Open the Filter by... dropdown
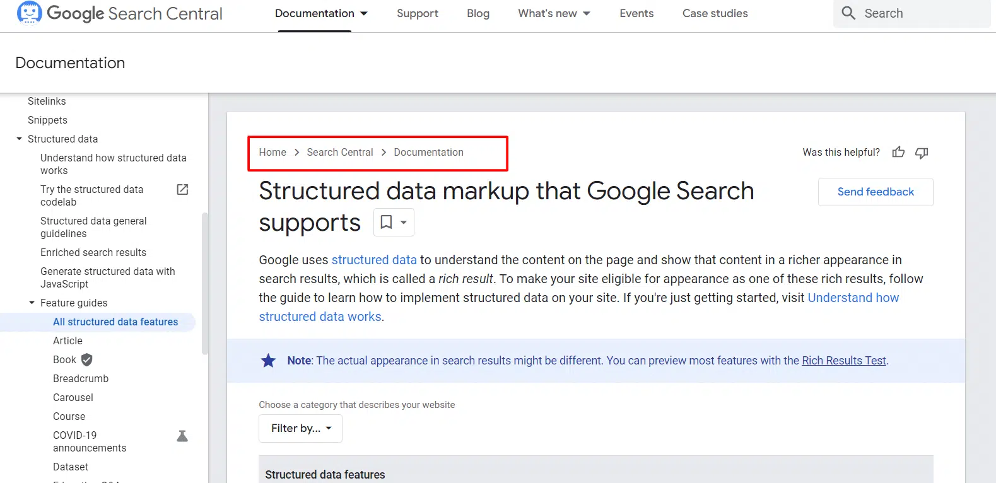Viewport: 996px width, 483px height. (x=300, y=428)
